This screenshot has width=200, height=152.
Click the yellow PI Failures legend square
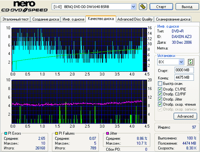pos(57,133)
